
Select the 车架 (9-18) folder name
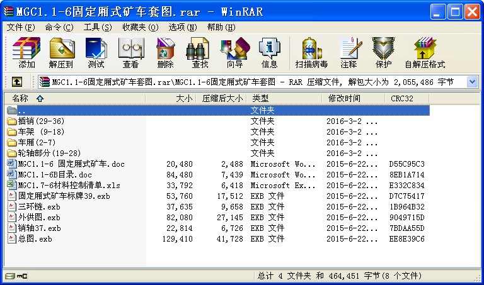point(41,132)
